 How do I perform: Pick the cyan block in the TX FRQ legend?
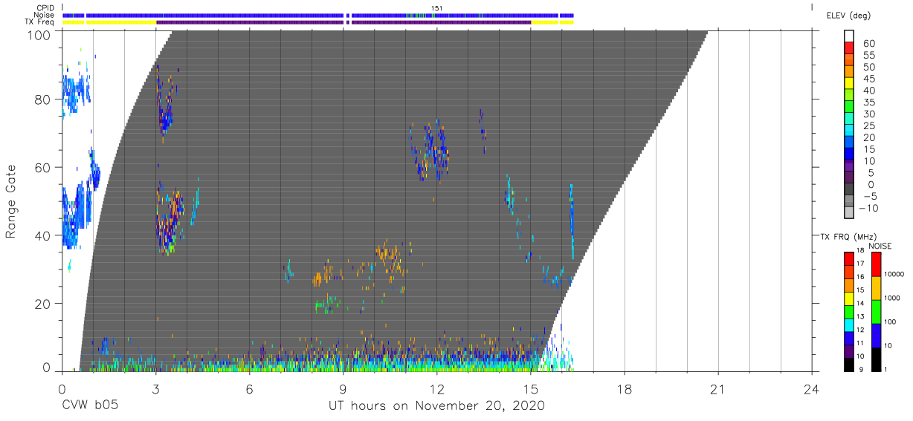click(x=849, y=325)
